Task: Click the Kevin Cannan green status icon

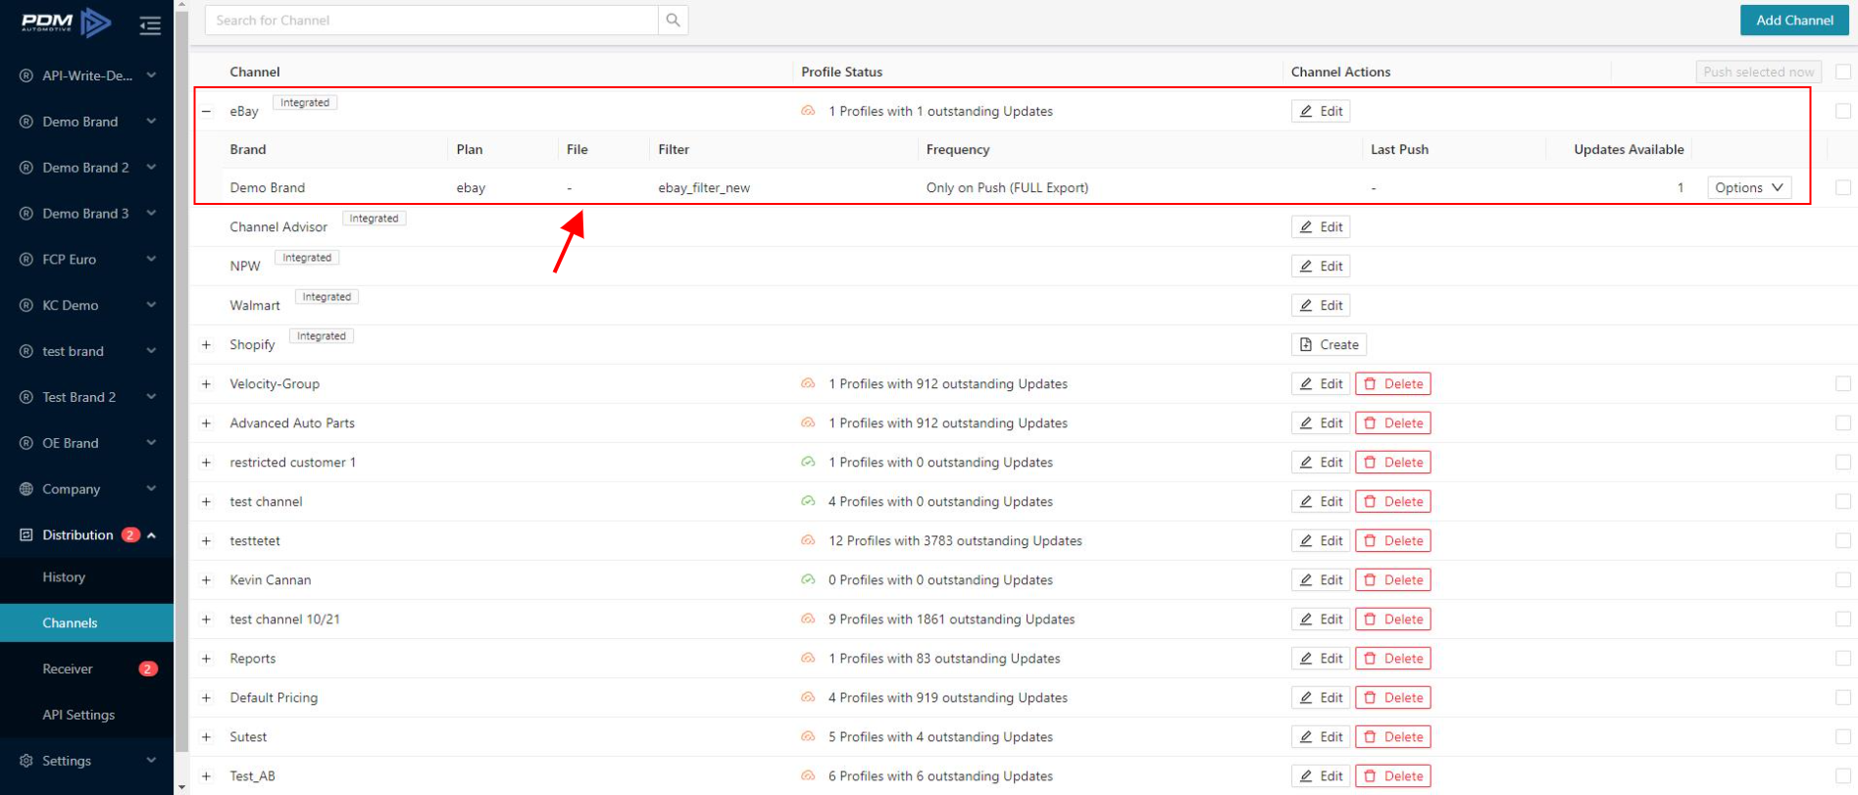Action: click(x=808, y=579)
